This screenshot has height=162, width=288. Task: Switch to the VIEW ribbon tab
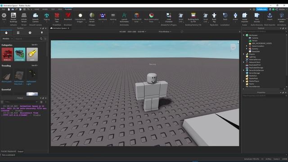tap(60, 9)
